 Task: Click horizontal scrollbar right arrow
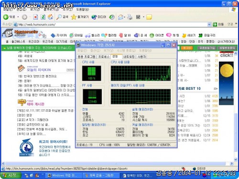232,163
